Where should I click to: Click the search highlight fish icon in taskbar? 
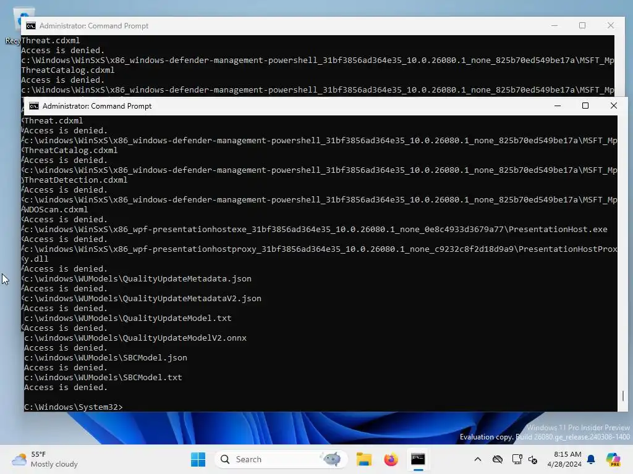(332, 459)
